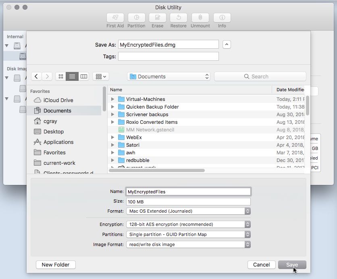Expand the WebEx folder
The width and height of the screenshot is (337, 279).
pyautogui.click(x=112, y=137)
